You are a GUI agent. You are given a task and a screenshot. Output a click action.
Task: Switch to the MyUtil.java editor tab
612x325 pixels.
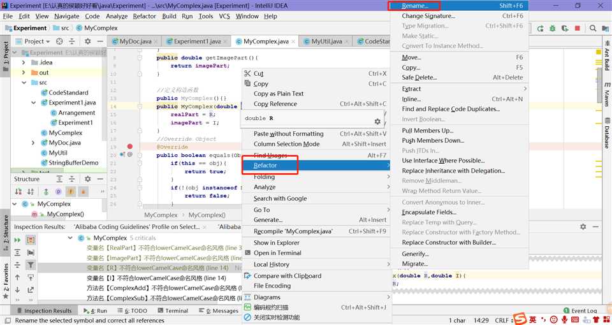coord(326,41)
